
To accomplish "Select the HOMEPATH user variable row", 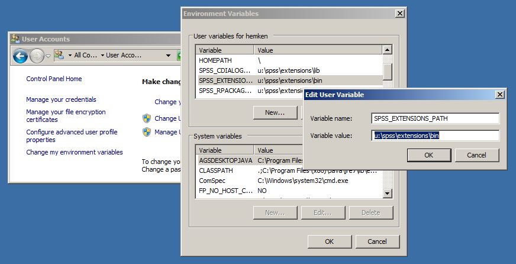I will click(290, 60).
